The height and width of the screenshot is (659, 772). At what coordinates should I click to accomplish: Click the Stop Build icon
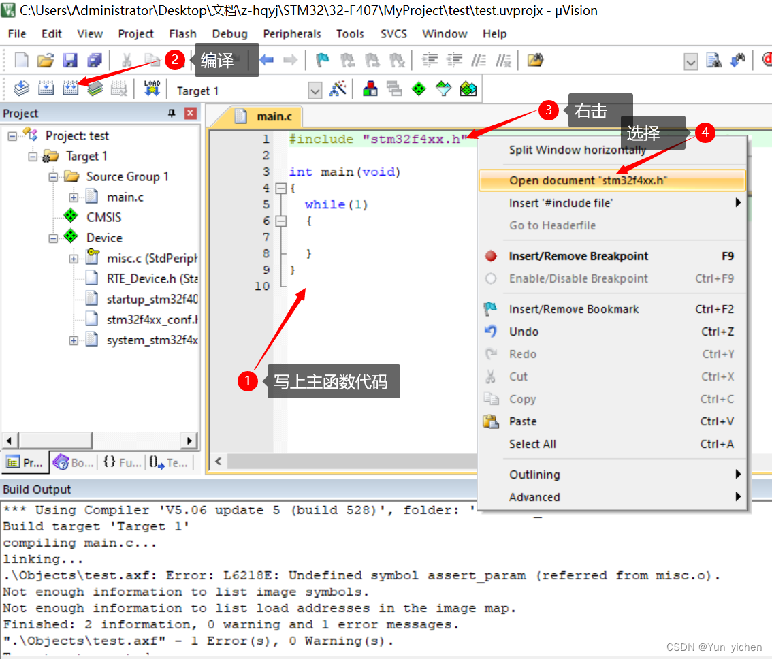click(119, 89)
